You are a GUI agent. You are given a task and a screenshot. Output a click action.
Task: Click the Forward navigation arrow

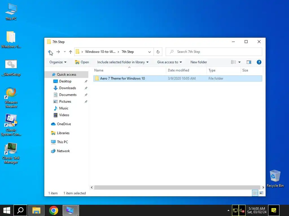tap(58, 52)
